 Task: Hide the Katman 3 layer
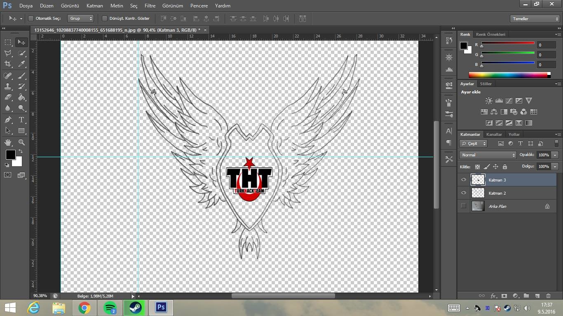[x=464, y=180]
